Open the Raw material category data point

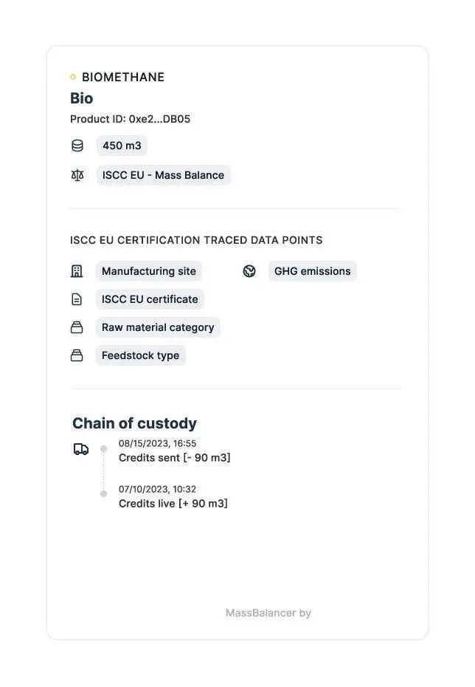[x=158, y=327]
